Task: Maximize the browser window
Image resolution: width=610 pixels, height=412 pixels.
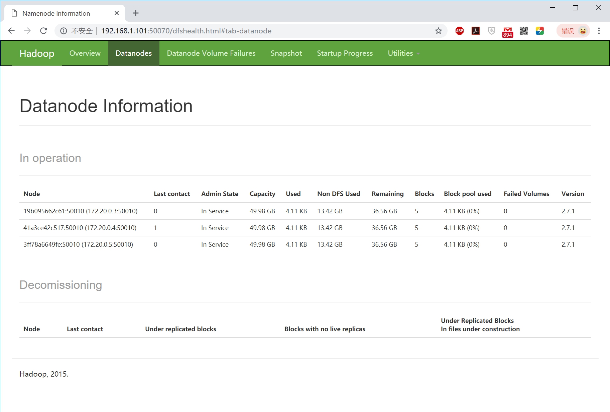Action: pyautogui.click(x=575, y=8)
